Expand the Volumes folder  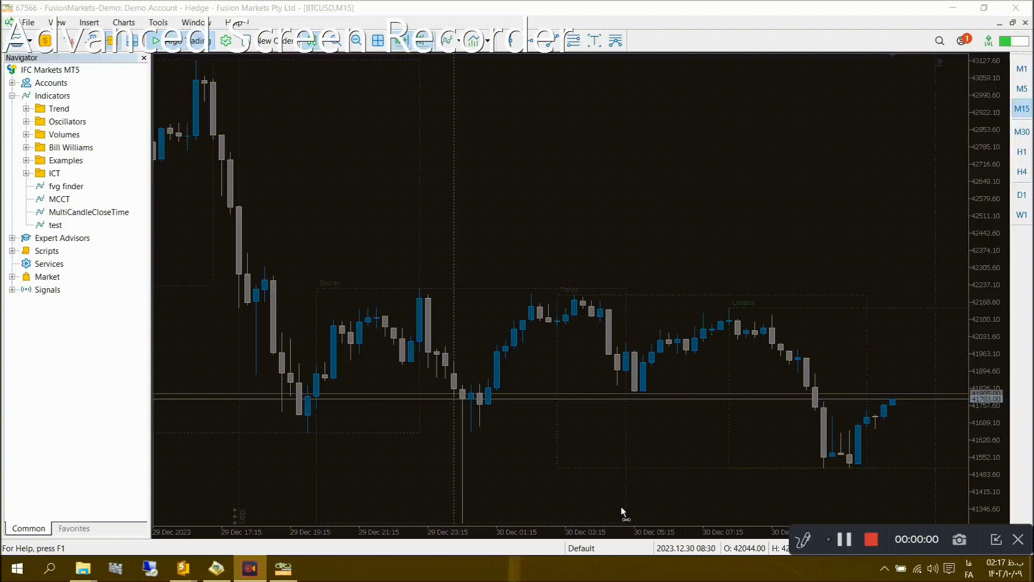[x=26, y=135]
